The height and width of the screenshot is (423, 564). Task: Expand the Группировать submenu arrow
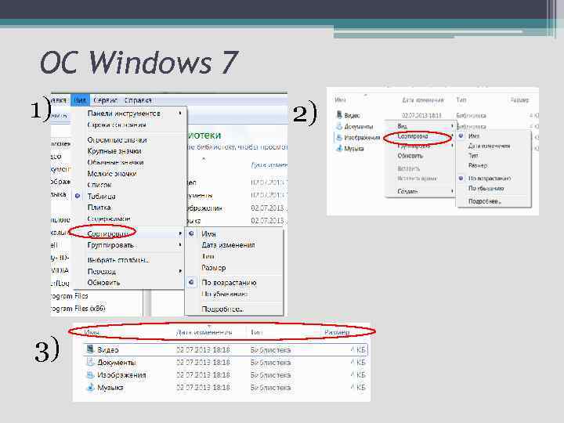(180, 245)
